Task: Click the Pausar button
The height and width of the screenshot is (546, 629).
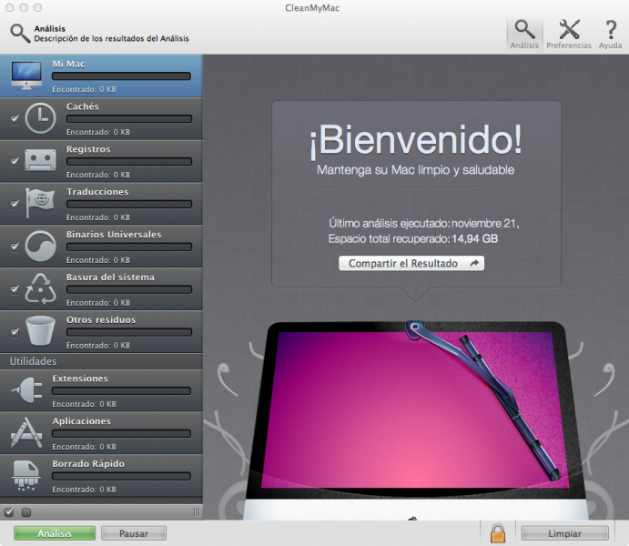Action: click(x=134, y=533)
